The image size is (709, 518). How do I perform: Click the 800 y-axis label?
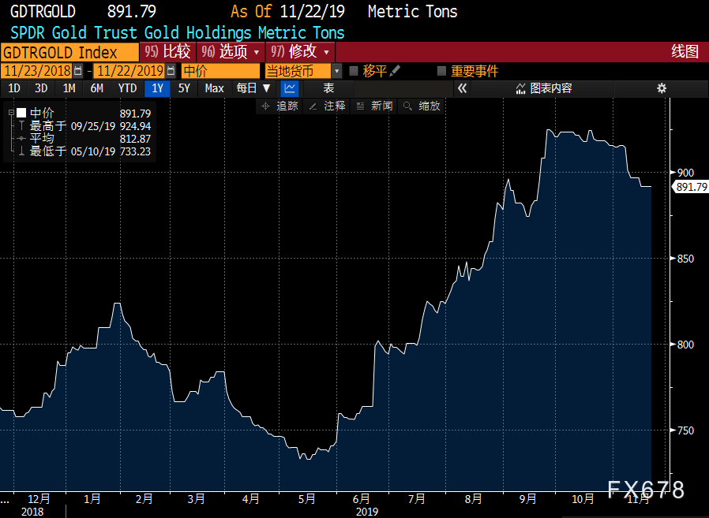pos(685,345)
